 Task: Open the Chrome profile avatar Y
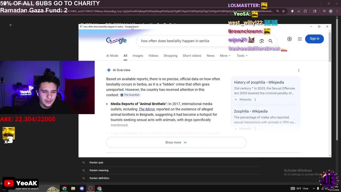[x=331, y=11]
